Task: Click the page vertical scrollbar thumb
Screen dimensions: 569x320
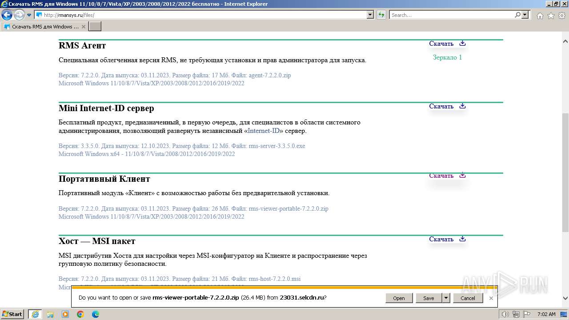Action: pos(565,172)
